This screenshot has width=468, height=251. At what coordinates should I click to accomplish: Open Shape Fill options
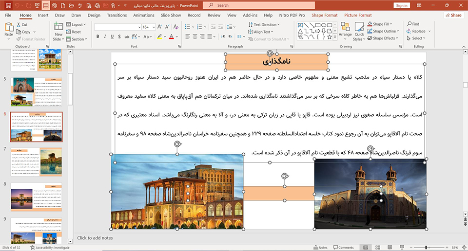[x=380, y=24]
